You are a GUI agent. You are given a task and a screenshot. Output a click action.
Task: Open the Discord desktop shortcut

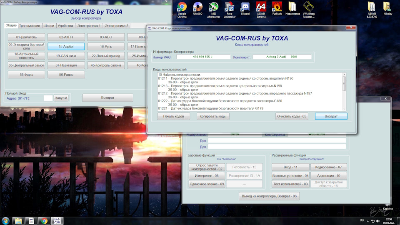pyautogui.click(x=245, y=7)
